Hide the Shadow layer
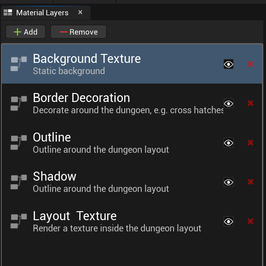266x266 pixels. tap(228, 182)
